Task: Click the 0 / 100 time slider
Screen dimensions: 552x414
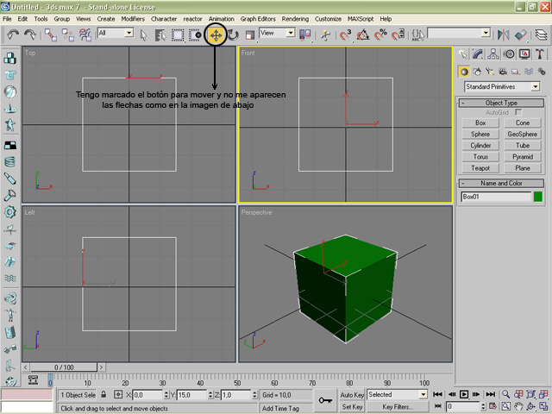Action: pos(64,367)
